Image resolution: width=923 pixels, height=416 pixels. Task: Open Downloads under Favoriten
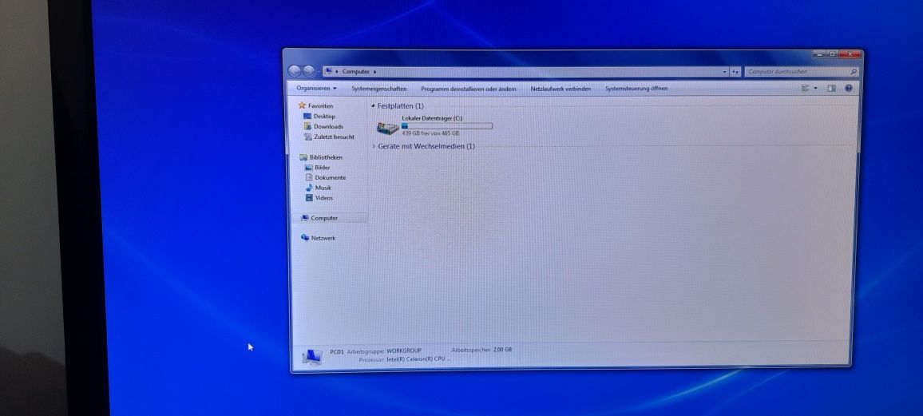328,126
